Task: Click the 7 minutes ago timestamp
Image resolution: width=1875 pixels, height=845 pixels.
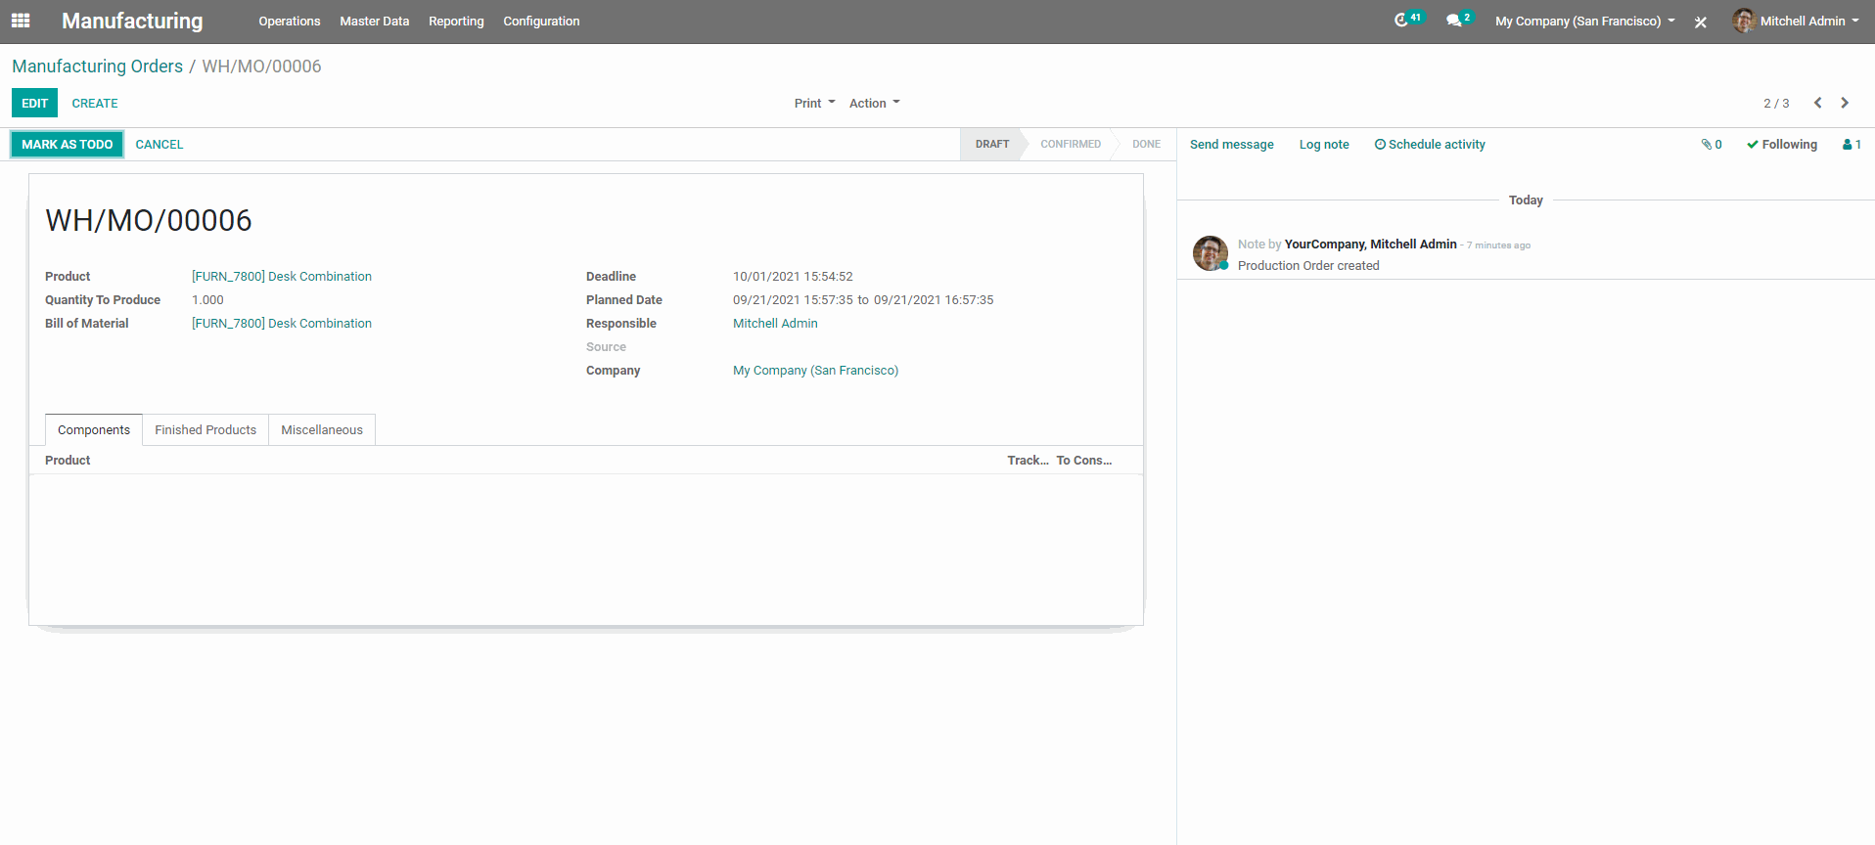Action: click(1498, 245)
